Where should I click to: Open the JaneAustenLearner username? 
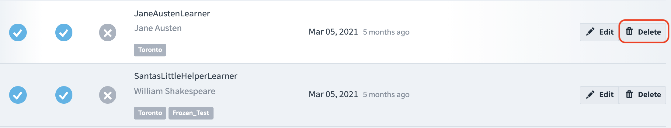172,14
